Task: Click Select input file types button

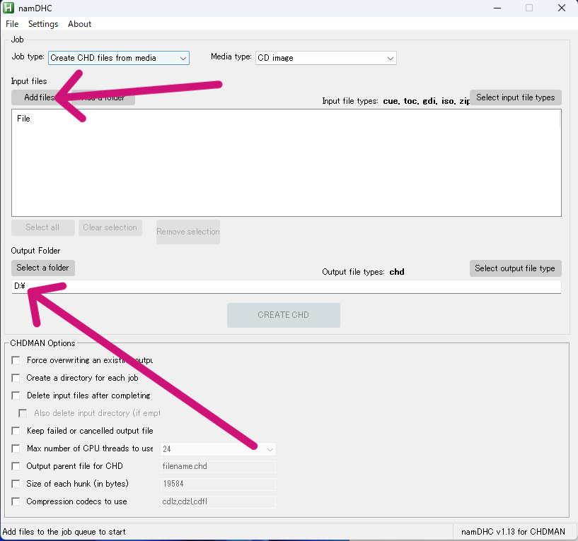Action: pos(515,97)
